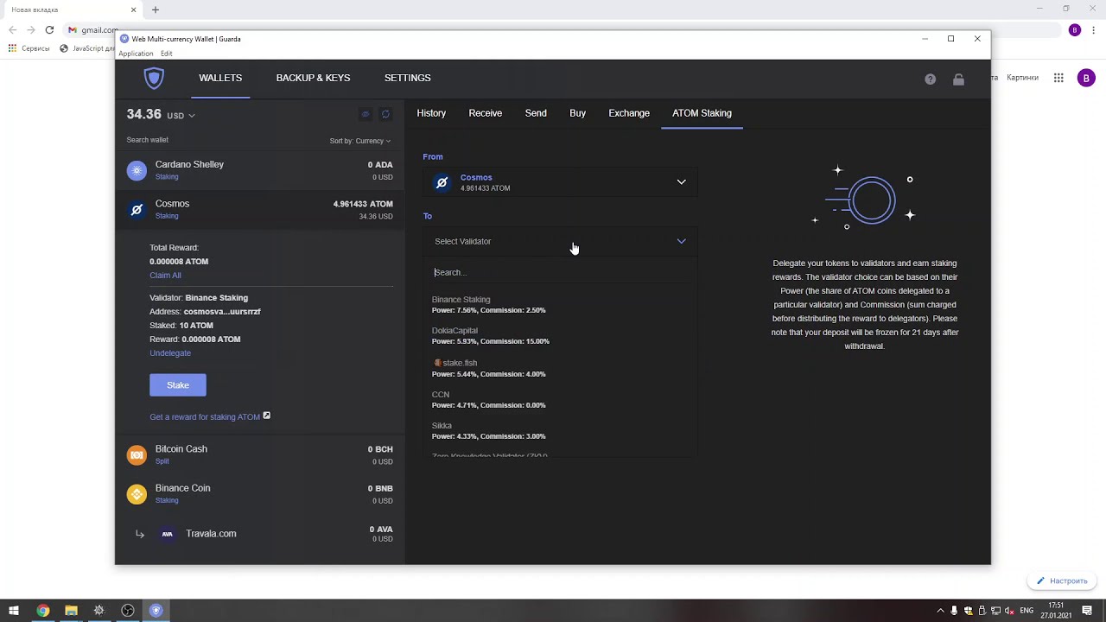Expand the From Cosmos wallet dropdown
The image size is (1106, 622).
(x=682, y=182)
